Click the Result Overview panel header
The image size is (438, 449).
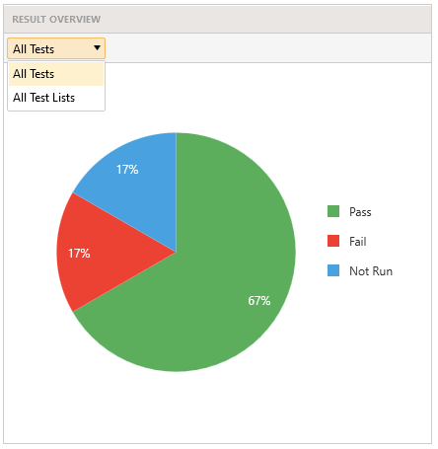point(218,19)
